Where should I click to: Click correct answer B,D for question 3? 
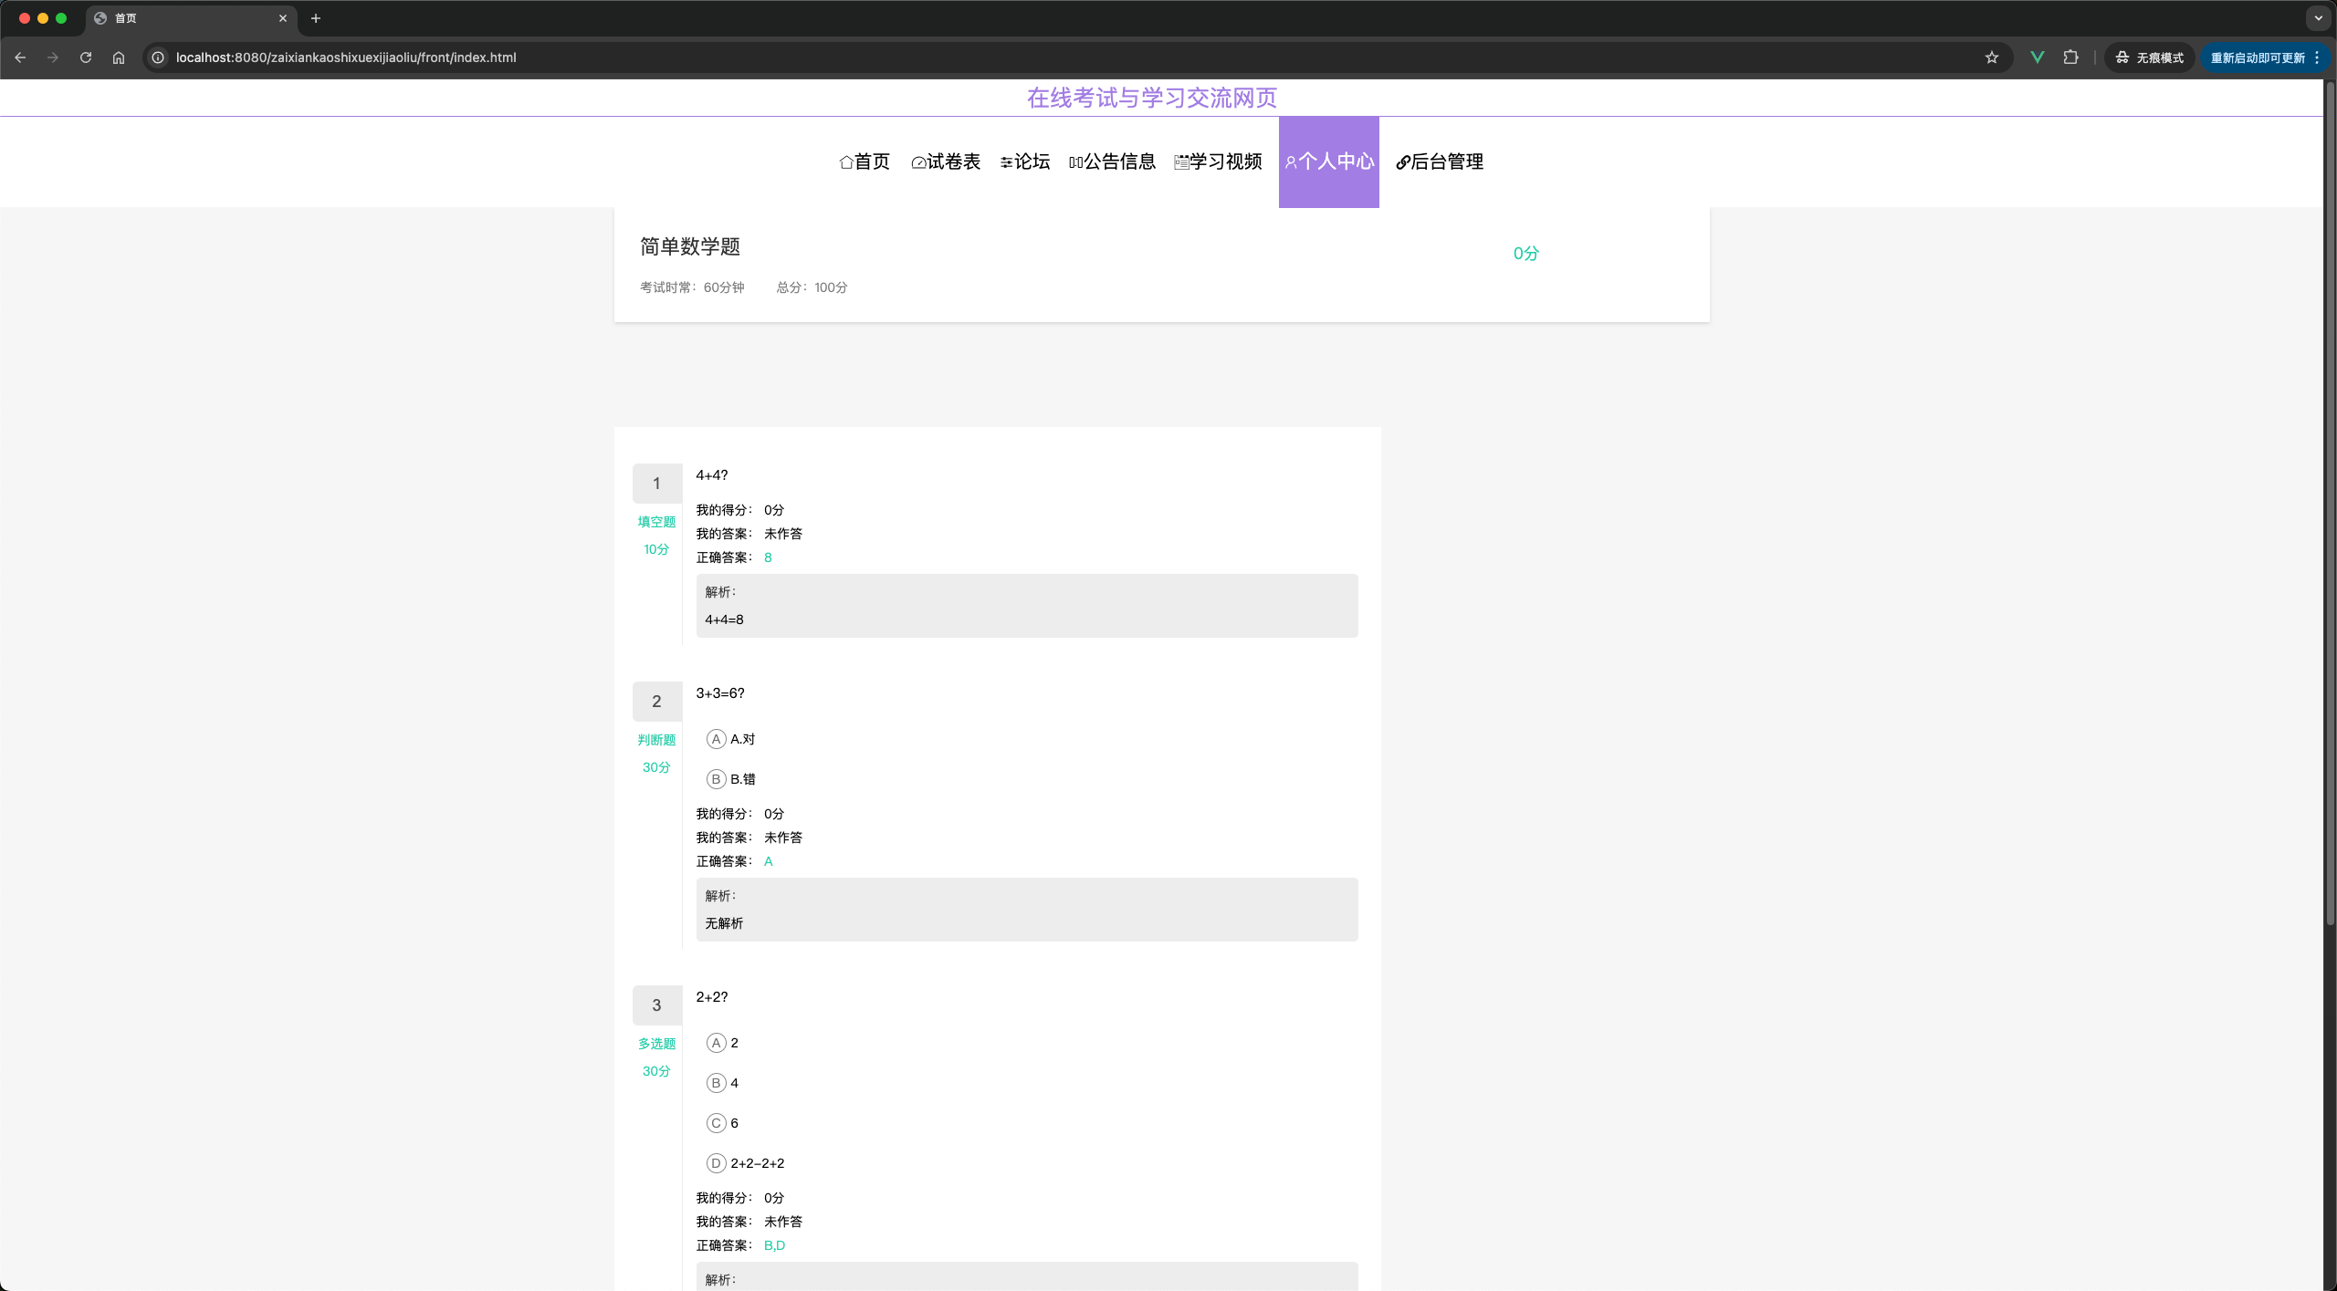(774, 1245)
